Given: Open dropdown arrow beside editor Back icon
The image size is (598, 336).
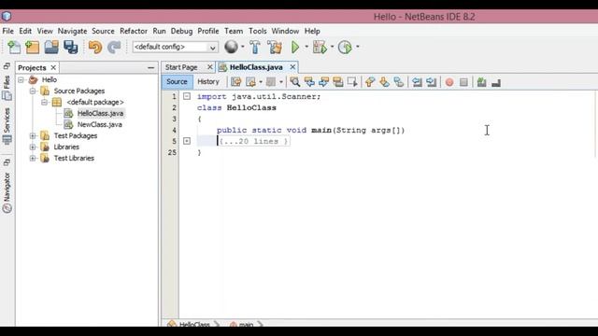Looking at the screenshot, I should pos(261,82).
